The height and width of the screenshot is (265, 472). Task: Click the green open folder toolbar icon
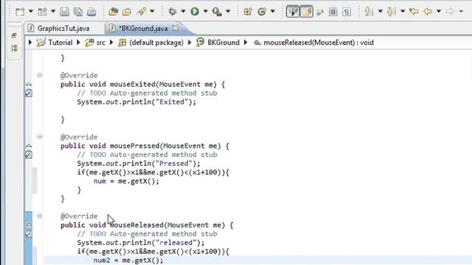click(114, 12)
